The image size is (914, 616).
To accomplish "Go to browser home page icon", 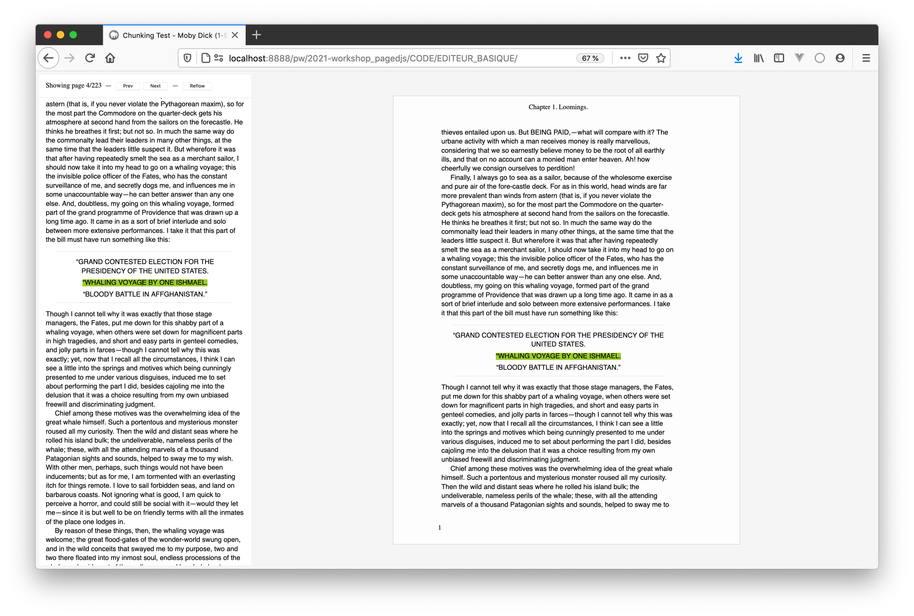I will 110,58.
